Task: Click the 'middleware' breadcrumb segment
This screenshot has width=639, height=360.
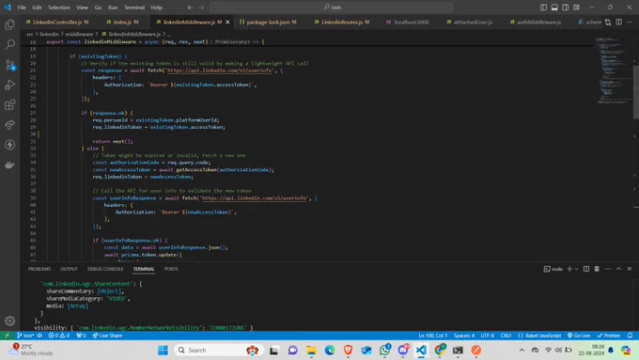Action: click(79, 34)
